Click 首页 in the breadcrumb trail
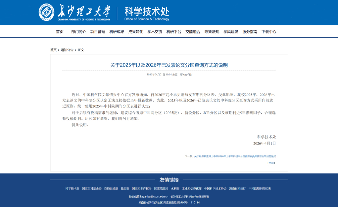Viewport: 339px width, 207px height. [x=53, y=50]
